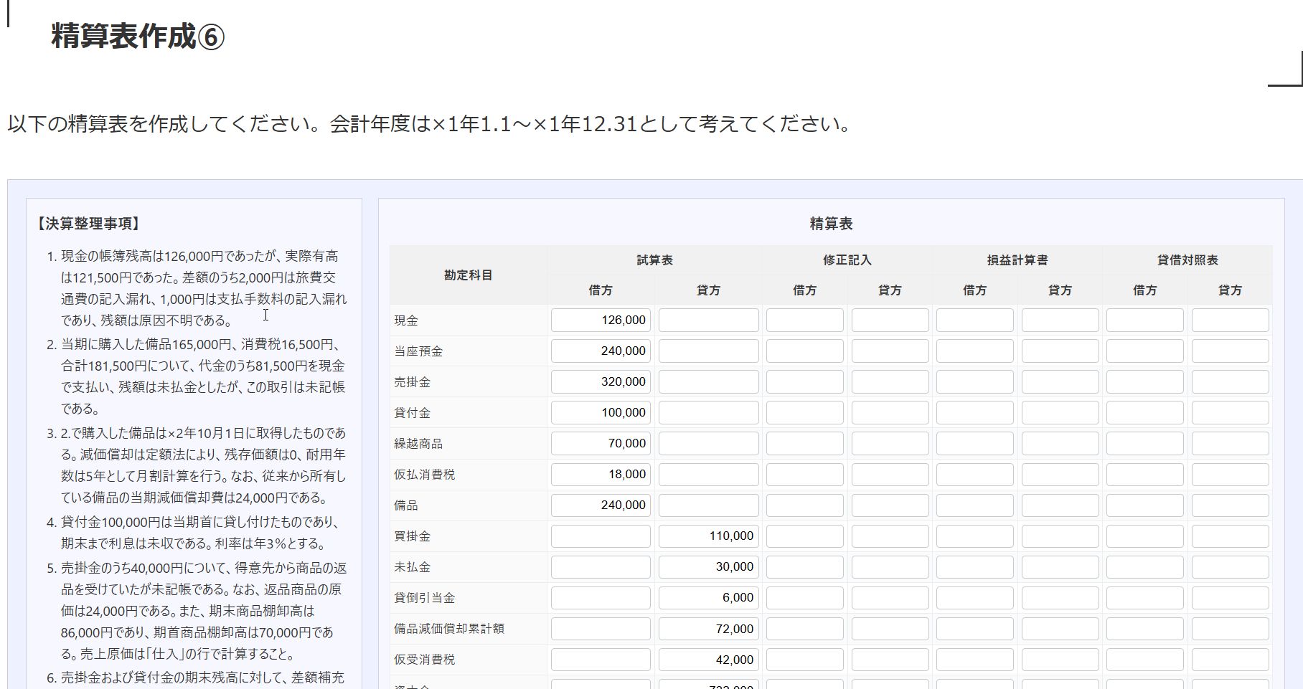
Task: Select the 現金 試算表 借方 field showing 126,000
Action: click(601, 320)
